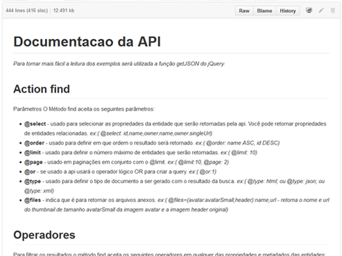The height and width of the screenshot is (256, 342).
Task: Open file in GitHub desktop client icon
Action: point(309,10)
